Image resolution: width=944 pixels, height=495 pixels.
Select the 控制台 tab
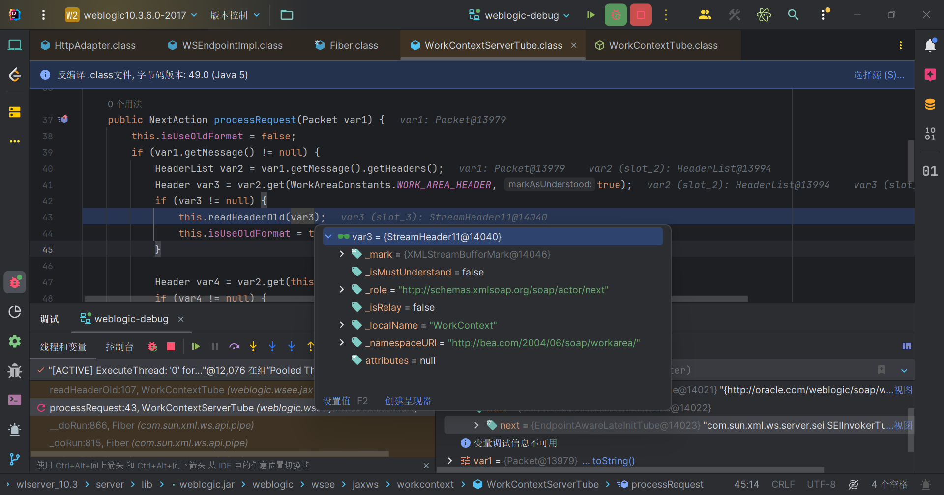[119, 347]
